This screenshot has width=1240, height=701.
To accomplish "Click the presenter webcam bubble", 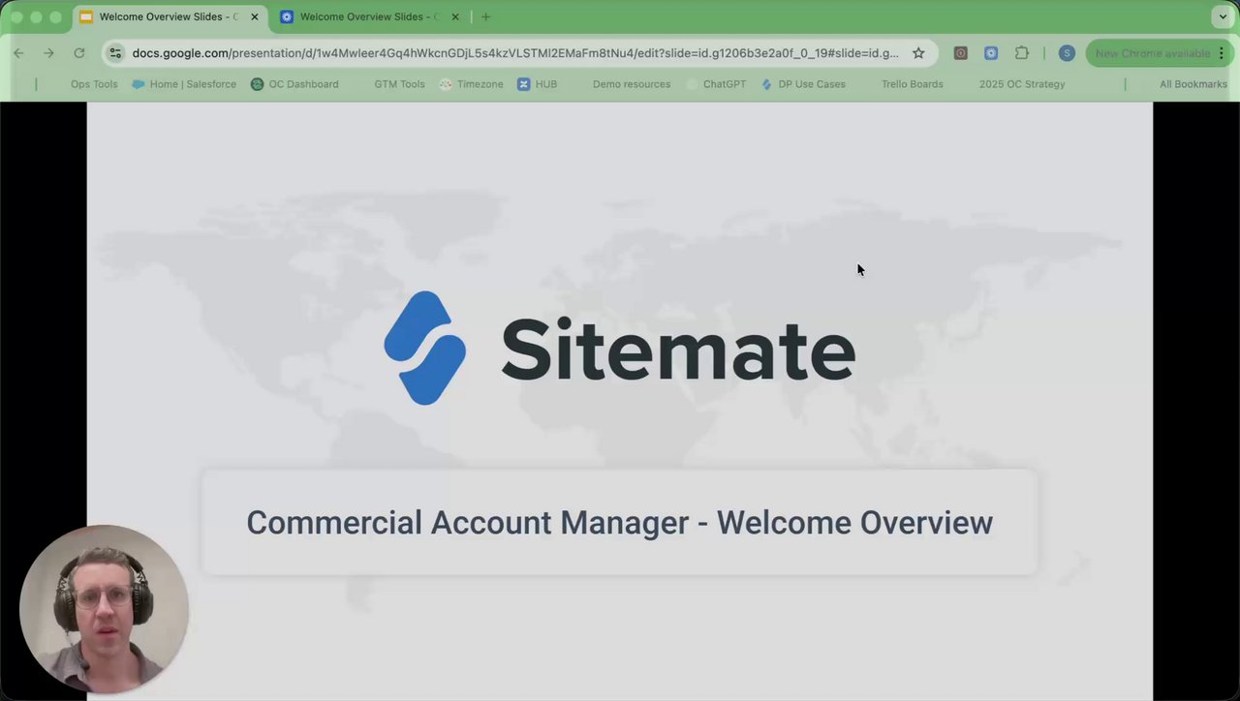I will (104, 610).
